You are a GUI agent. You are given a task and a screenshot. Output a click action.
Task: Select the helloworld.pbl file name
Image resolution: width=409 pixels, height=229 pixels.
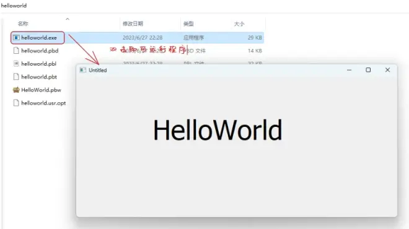(38, 64)
